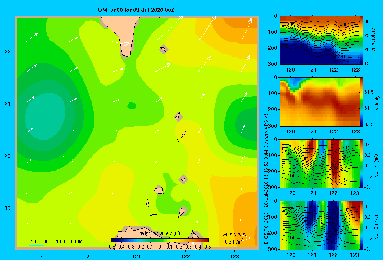Click the longitude label 119 on main map
Viewport: 383px width, 260px height.
point(39,256)
